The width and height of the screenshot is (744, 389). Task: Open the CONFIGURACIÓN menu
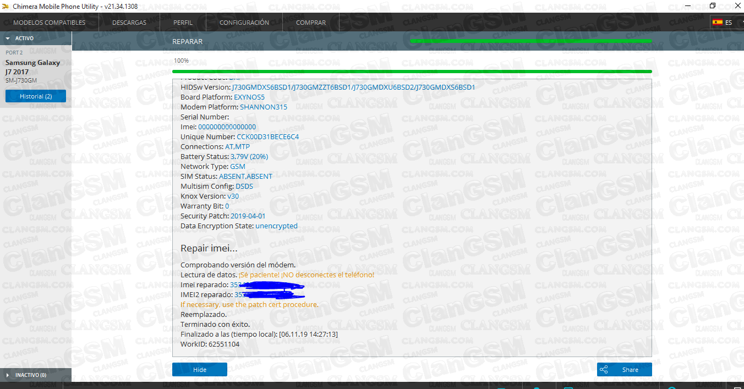[x=244, y=23]
